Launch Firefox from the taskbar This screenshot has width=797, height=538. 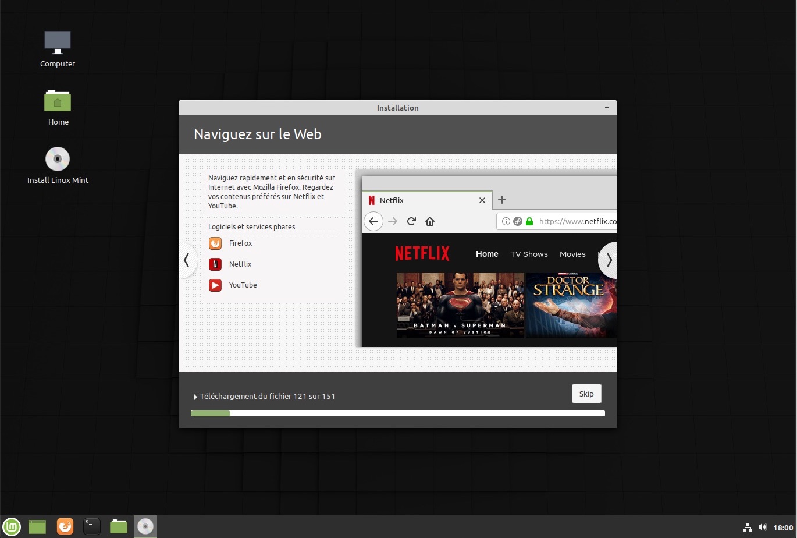click(x=65, y=526)
